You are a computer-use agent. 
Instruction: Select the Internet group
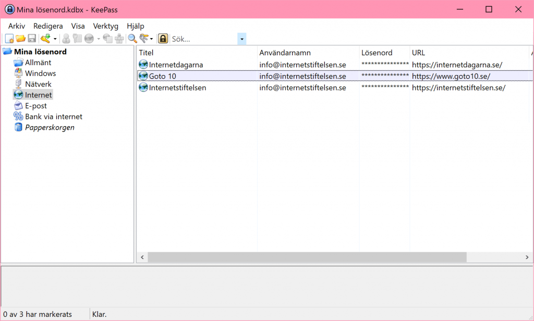pos(39,95)
